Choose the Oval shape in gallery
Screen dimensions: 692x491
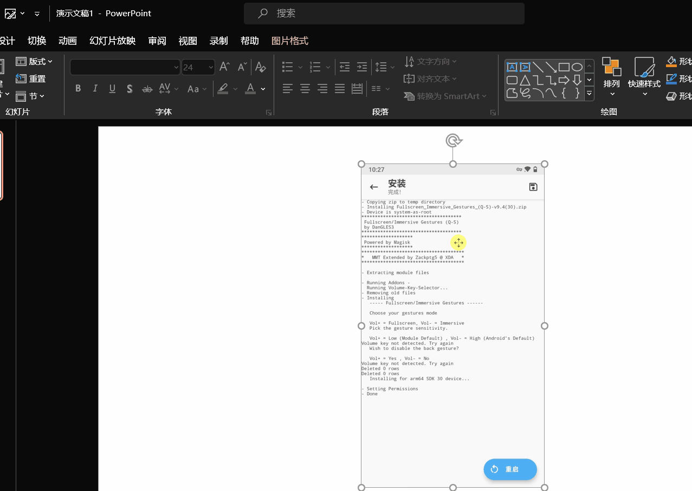[x=577, y=67]
